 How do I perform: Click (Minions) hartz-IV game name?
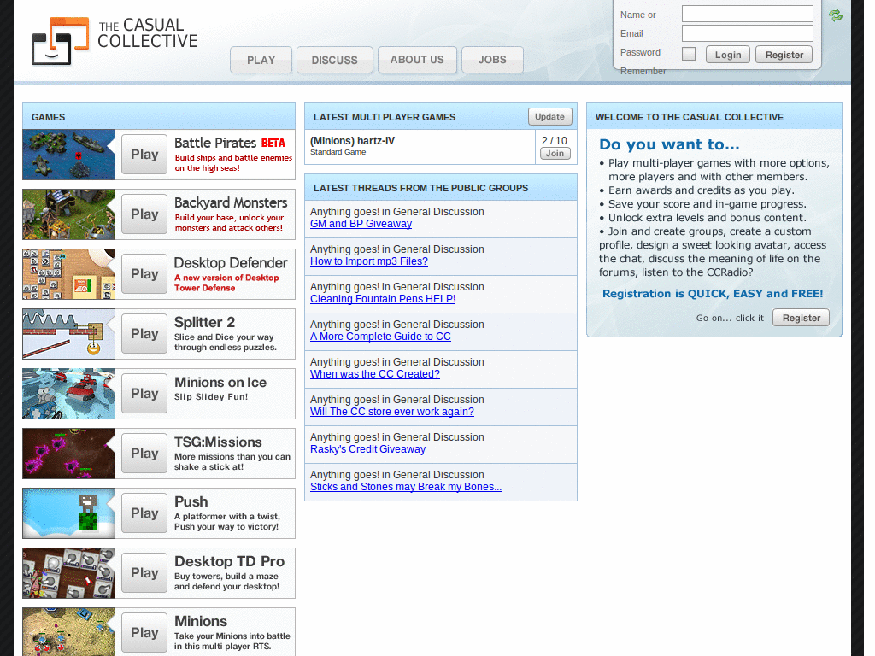pos(352,141)
